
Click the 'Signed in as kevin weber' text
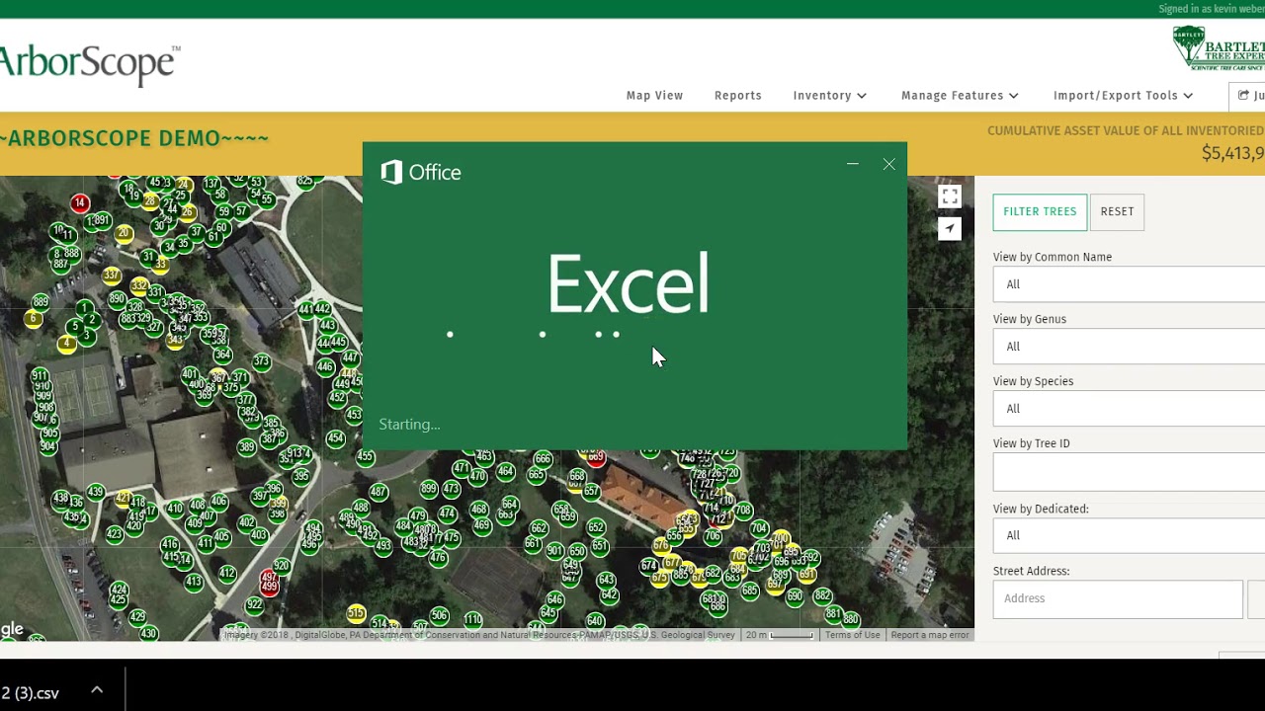[x=1212, y=9]
